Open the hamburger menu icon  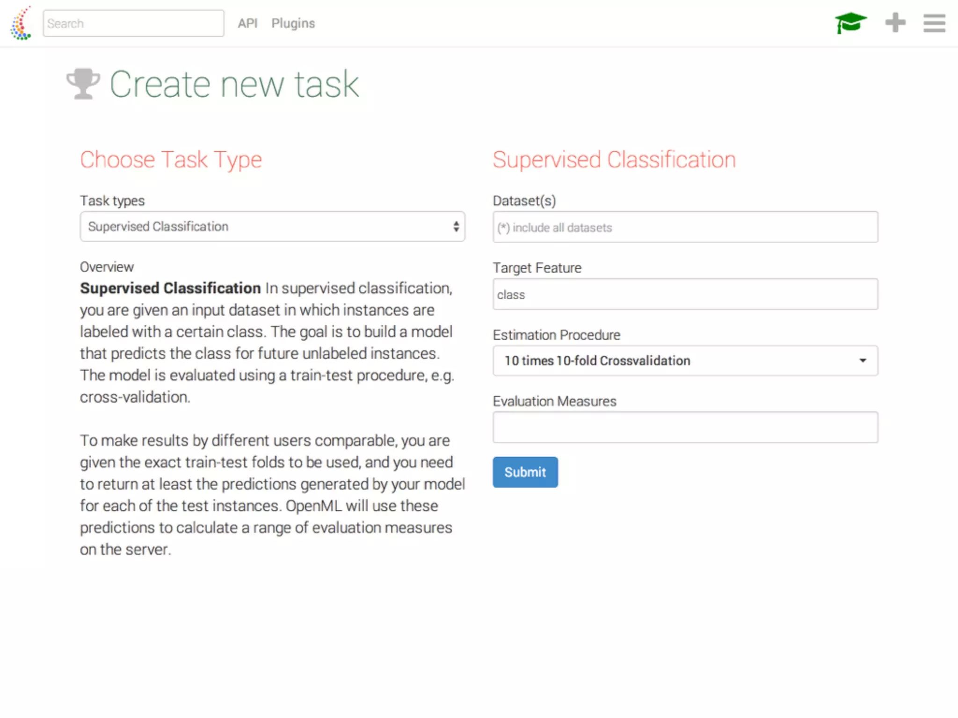[934, 23]
